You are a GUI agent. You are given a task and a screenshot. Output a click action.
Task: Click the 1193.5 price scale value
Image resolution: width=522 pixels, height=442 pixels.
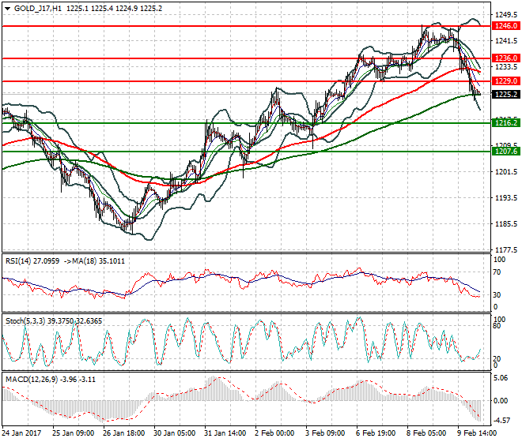click(x=506, y=198)
